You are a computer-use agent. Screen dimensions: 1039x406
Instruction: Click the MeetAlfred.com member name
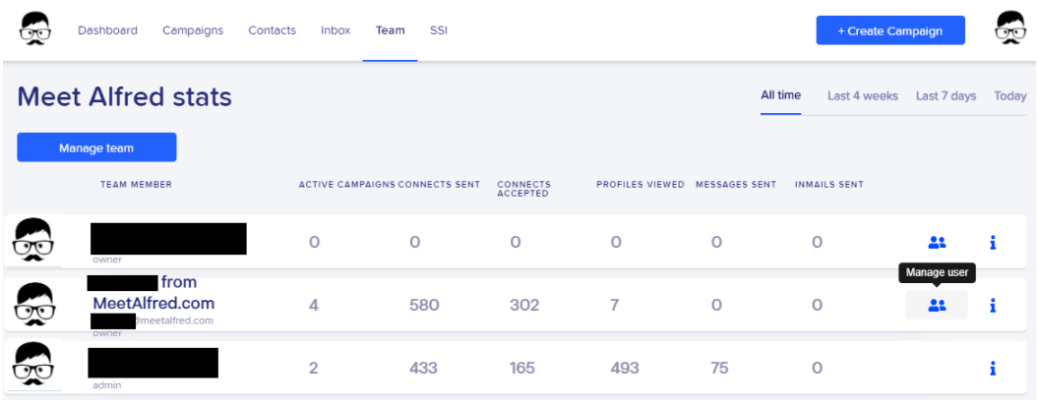pyautogui.click(x=153, y=293)
